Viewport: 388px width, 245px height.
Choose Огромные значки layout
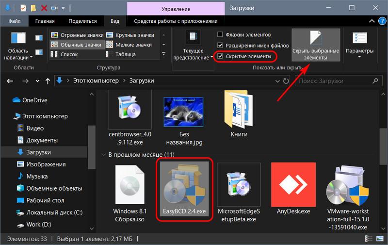(x=77, y=35)
